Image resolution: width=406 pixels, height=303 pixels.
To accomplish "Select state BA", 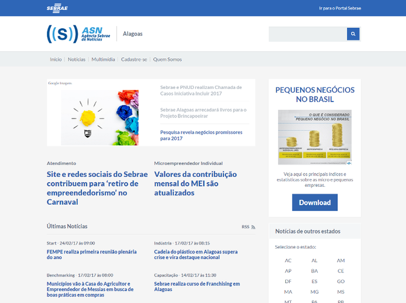I will 314,271.
